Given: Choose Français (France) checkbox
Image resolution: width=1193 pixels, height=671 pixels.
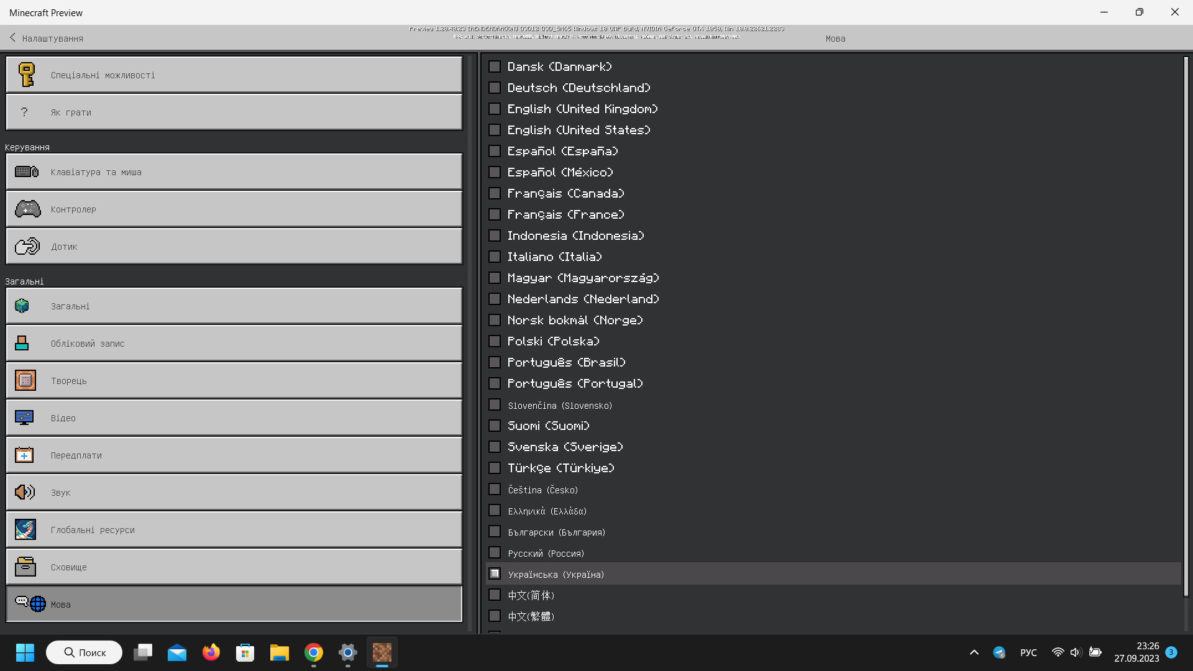Looking at the screenshot, I should coord(495,214).
